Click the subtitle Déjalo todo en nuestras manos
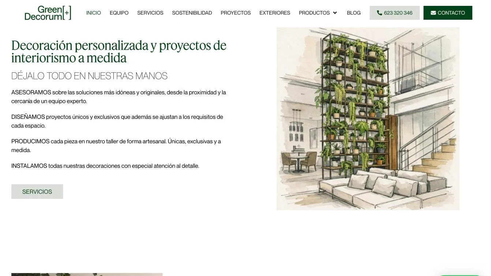Viewport: 491px width, 276px height. pos(89,76)
